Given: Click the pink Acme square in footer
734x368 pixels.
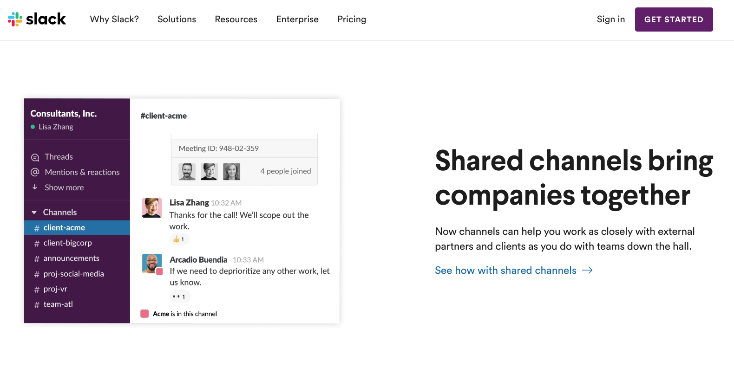Looking at the screenshot, I should [x=144, y=314].
